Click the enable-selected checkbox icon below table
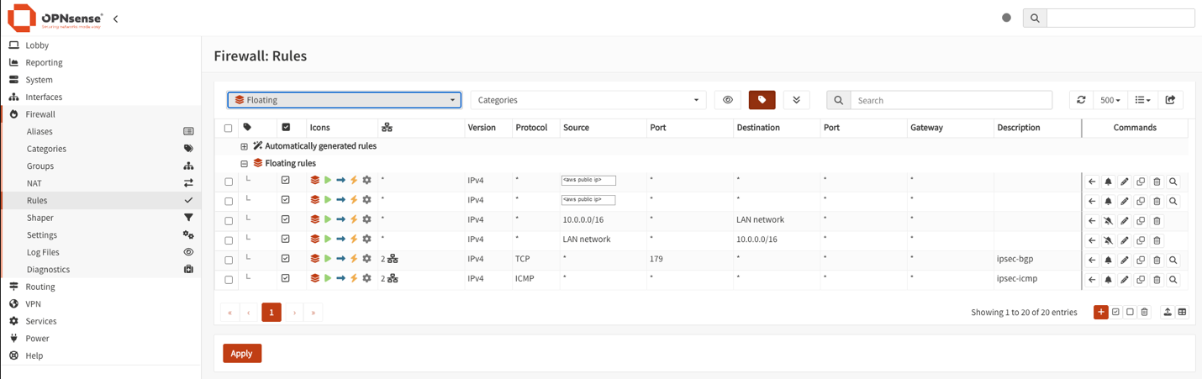1202x379 pixels. tap(1115, 312)
